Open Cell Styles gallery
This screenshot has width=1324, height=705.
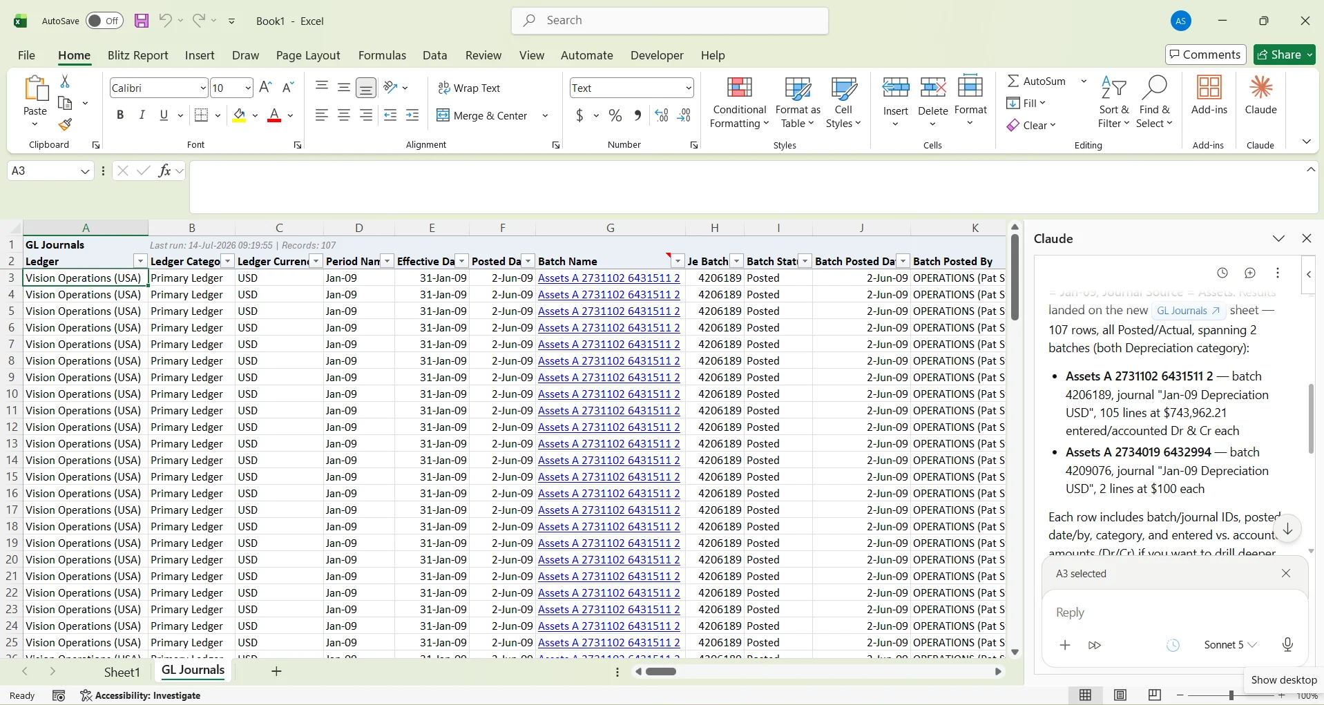(x=843, y=102)
